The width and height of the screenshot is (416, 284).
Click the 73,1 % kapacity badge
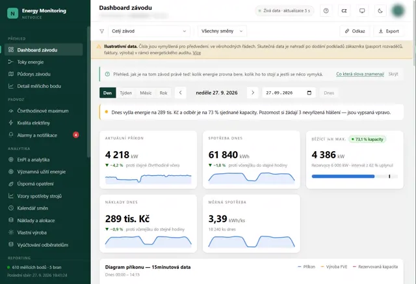click(367, 139)
